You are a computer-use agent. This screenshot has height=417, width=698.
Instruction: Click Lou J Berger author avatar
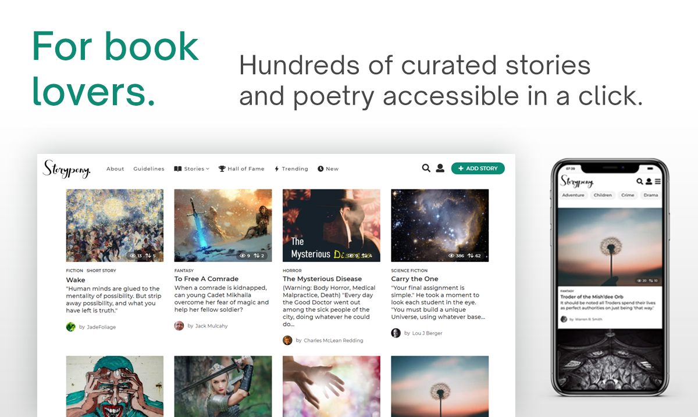396,333
